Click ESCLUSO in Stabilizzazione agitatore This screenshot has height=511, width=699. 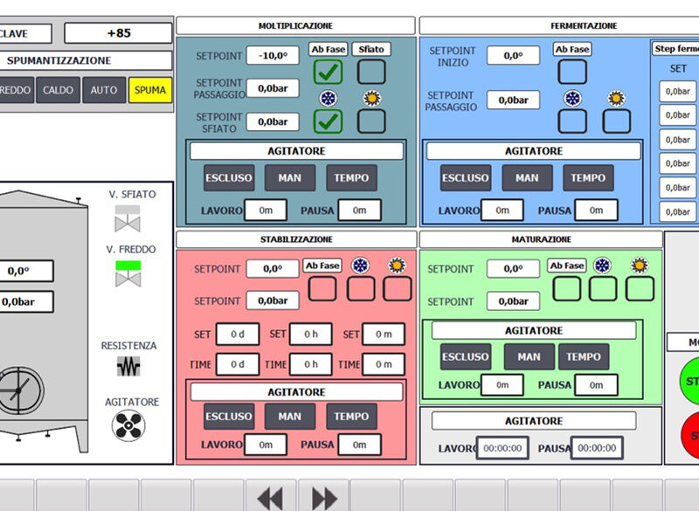tap(229, 417)
